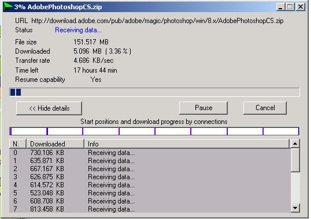Click the scroll up arrow in connections list
Image resolution: width=311 pixels, height=219 pixels.
click(295, 144)
